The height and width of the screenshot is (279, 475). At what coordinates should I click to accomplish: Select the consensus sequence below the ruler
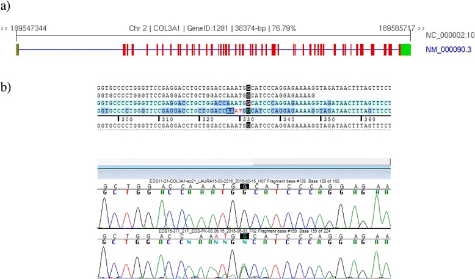[244, 126]
